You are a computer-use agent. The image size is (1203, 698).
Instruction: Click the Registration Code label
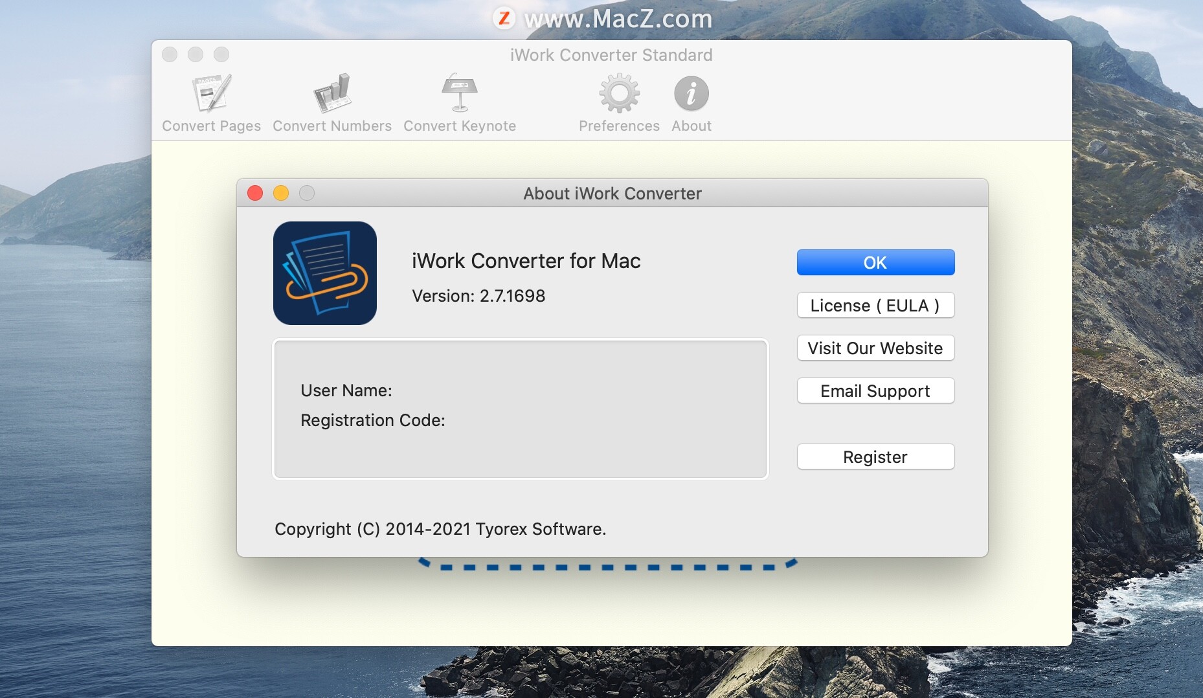373,420
